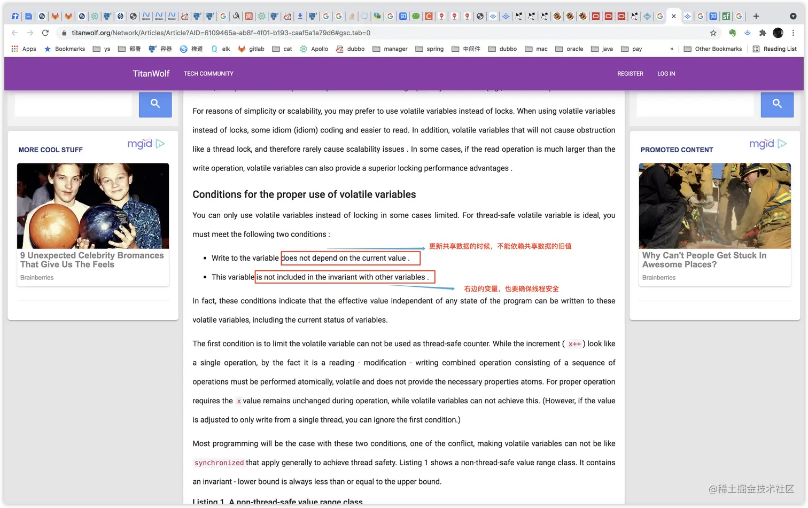Open the tab search dropdown arrow
Screen dimensions: 808x508
pos(793,16)
